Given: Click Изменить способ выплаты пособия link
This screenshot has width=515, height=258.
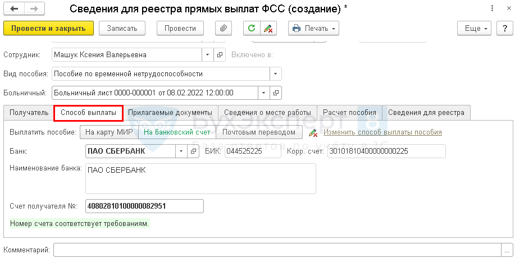Looking at the screenshot, I should pos(382,132).
